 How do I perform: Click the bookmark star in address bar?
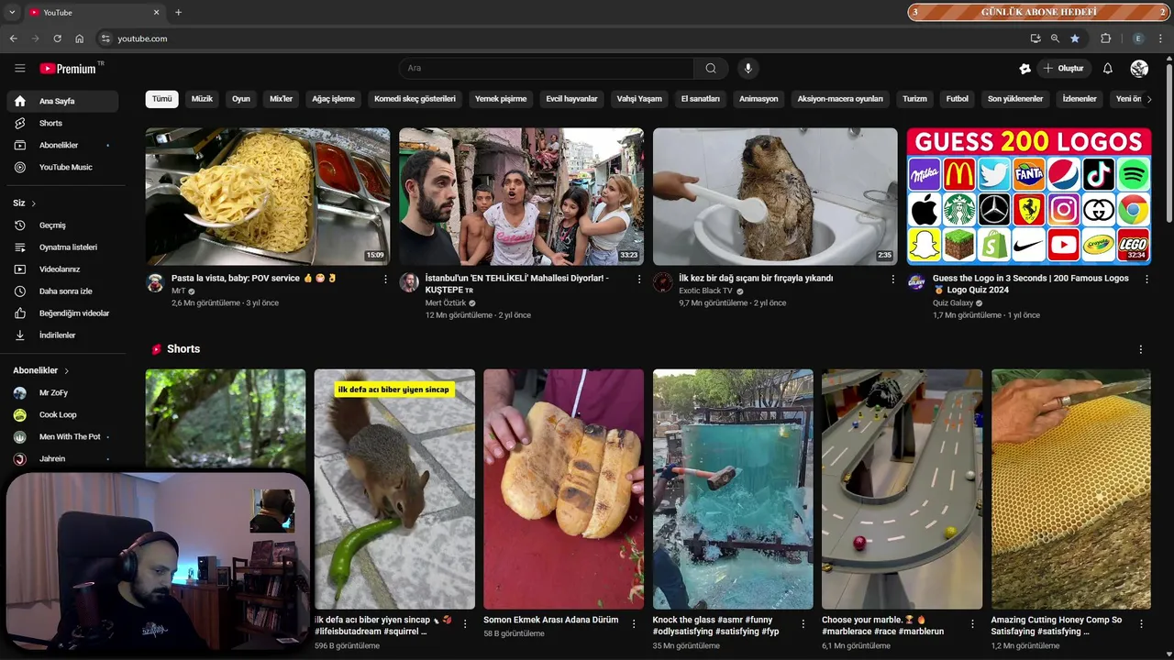click(1075, 38)
